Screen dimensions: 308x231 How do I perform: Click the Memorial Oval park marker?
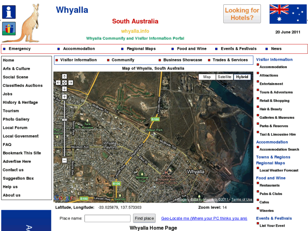(x=142, y=174)
